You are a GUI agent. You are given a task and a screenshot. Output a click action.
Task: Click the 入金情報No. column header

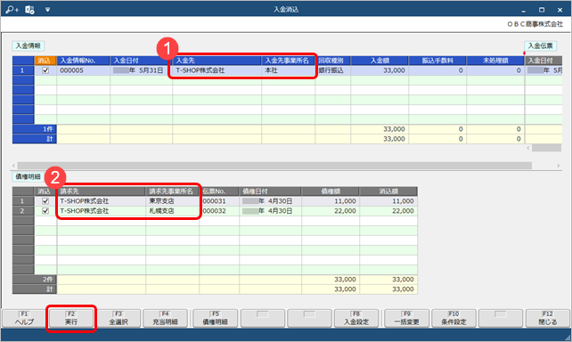pyautogui.click(x=83, y=61)
